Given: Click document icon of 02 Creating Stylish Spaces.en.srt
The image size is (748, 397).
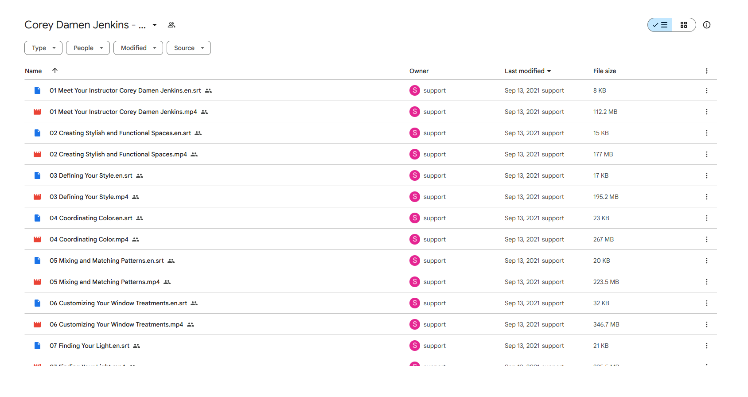Looking at the screenshot, I should pos(37,133).
